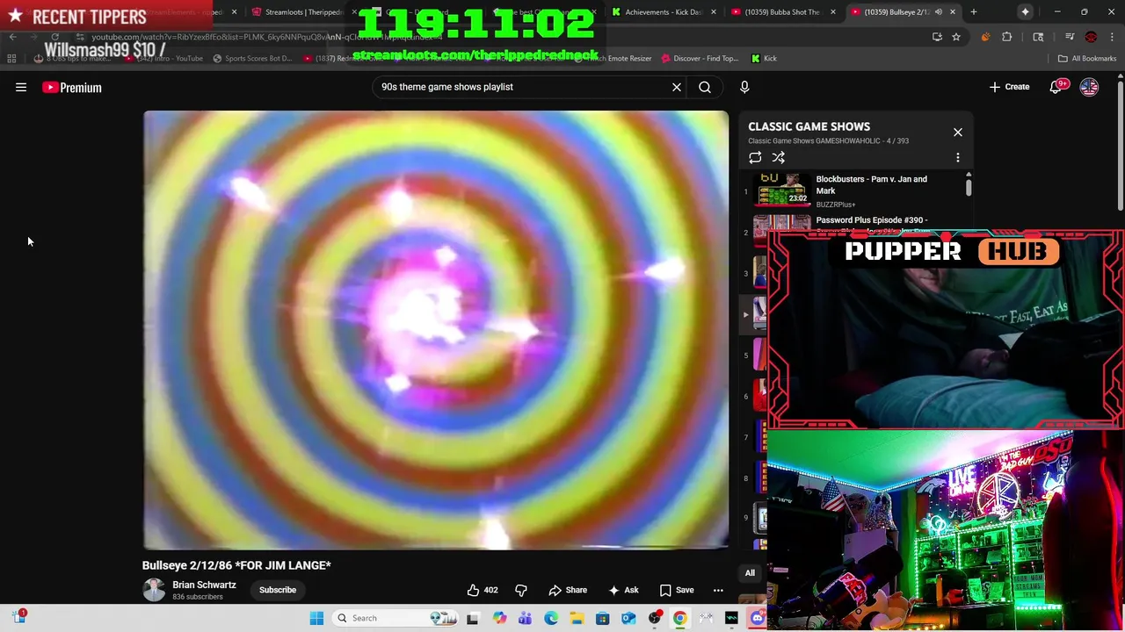Viewport: 1125px width, 632px height.
Task: Open the Kick bookmark
Action: [764, 59]
